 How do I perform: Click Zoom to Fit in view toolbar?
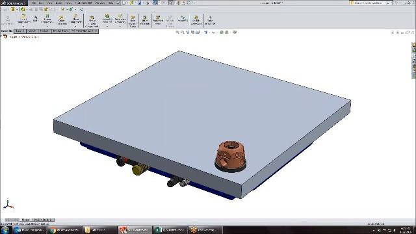pos(177,32)
